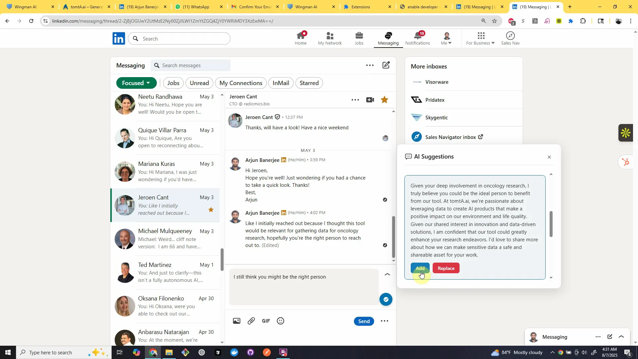Open Messaging panel more options dots
The image size is (638, 359).
(370, 65)
